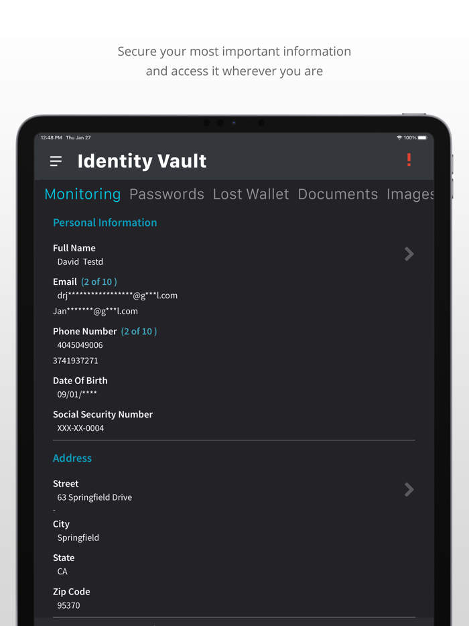The width and height of the screenshot is (469, 626).
Task: Select the Address section heading
Action: coord(72,458)
